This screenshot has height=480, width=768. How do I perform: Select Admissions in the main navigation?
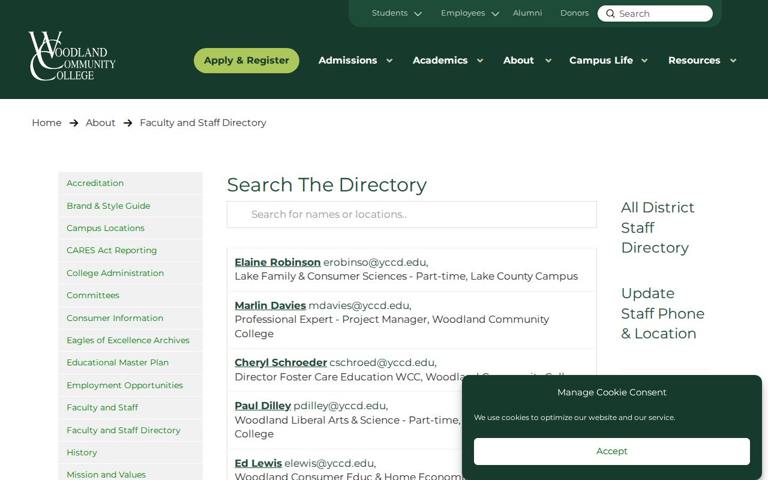(x=347, y=61)
